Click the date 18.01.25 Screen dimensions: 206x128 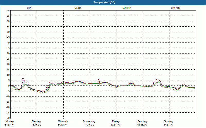[142, 125]
